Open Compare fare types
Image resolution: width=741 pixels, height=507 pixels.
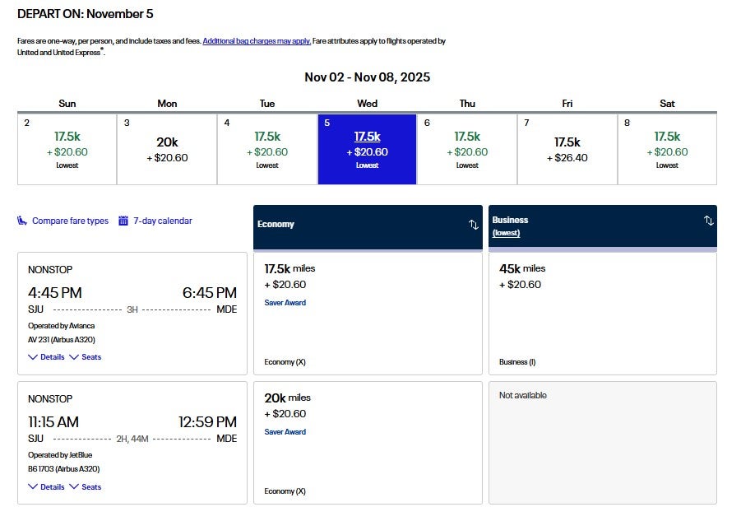[x=70, y=221]
